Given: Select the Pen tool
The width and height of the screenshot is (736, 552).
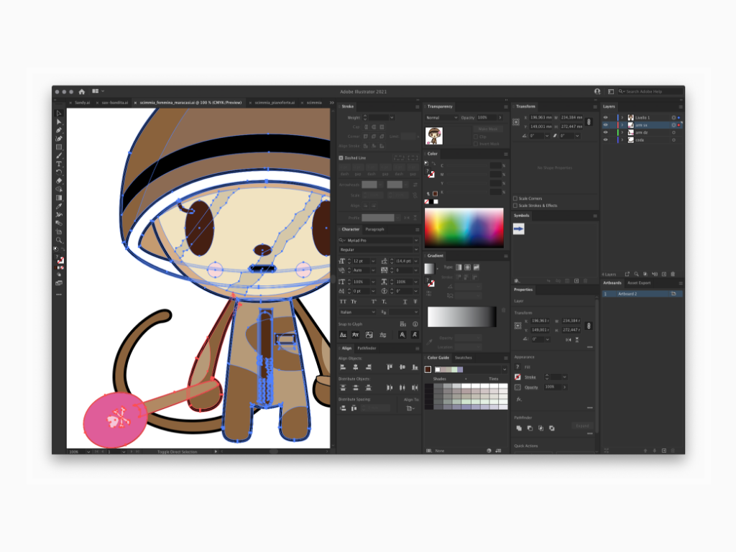Looking at the screenshot, I should point(59,130).
